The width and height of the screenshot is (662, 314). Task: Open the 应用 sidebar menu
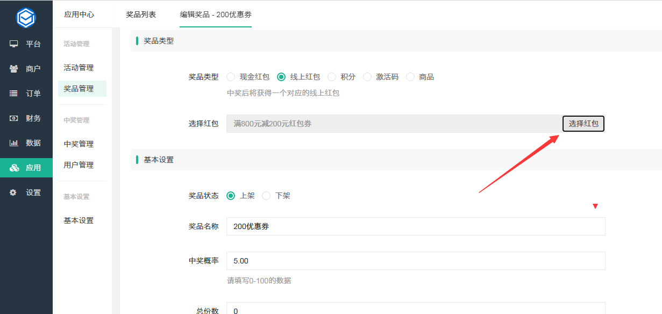click(x=26, y=168)
